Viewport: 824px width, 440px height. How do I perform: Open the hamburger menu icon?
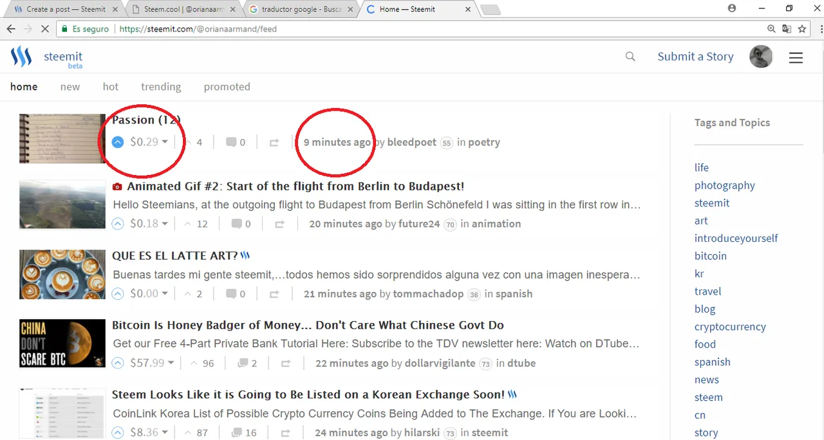[x=796, y=57]
